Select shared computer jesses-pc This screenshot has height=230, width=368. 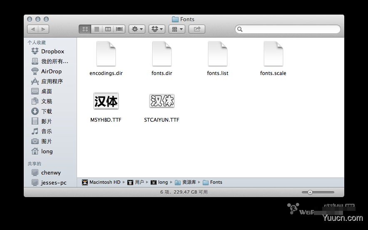(x=50, y=182)
